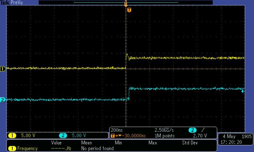Click the PreVu acquisition status label
This screenshot has height=152, width=254.
click(17, 3)
